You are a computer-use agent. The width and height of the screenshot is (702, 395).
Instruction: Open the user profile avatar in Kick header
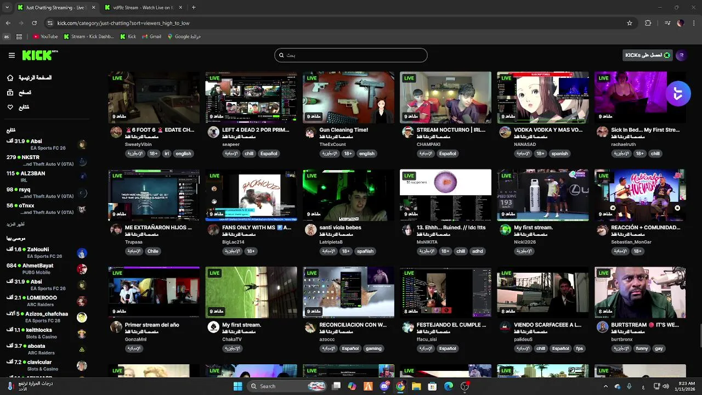tap(681, 55)
